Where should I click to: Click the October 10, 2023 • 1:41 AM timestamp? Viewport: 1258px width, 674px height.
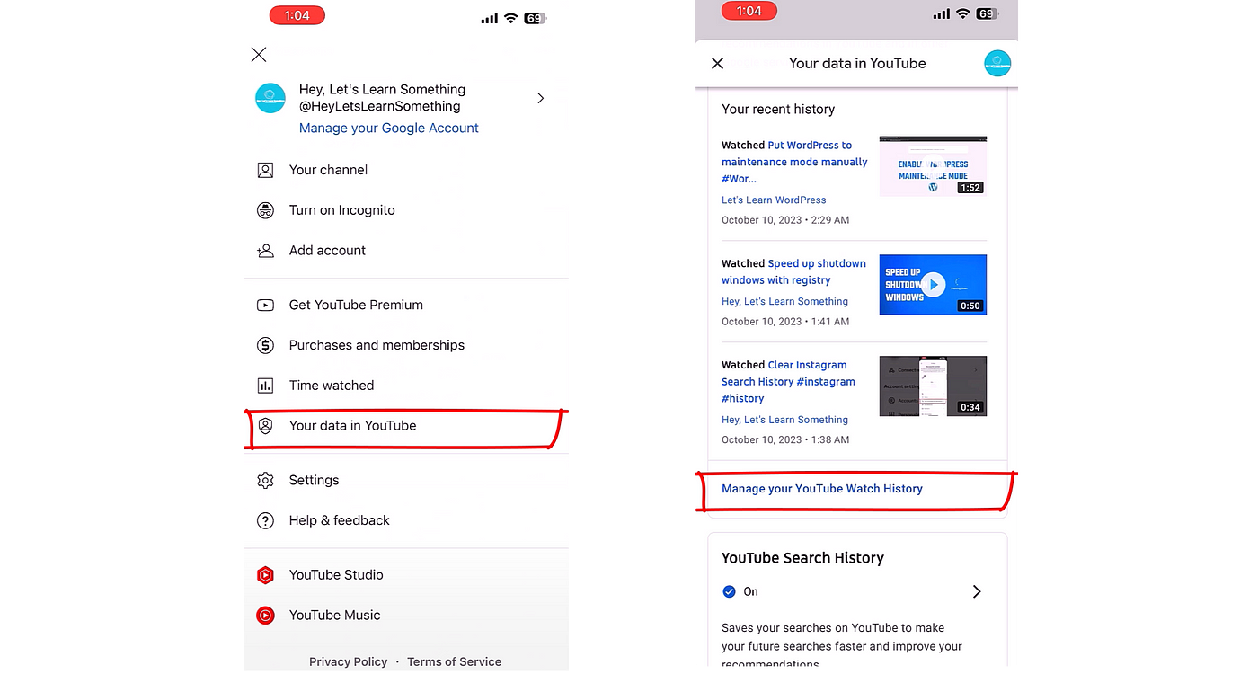point(785,321)
